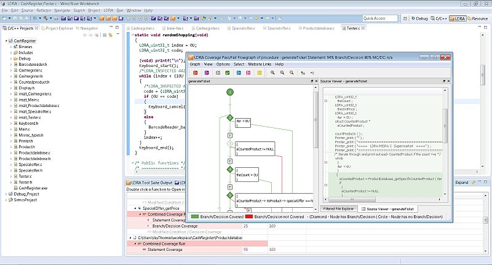Collapse the Combined Coverage Run row
492x265 pixels.
(x=135, y=243)
